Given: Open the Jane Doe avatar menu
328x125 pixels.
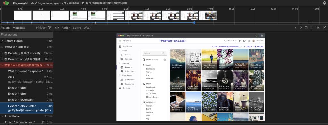Looking at the screenshot, I should point(258,41).
